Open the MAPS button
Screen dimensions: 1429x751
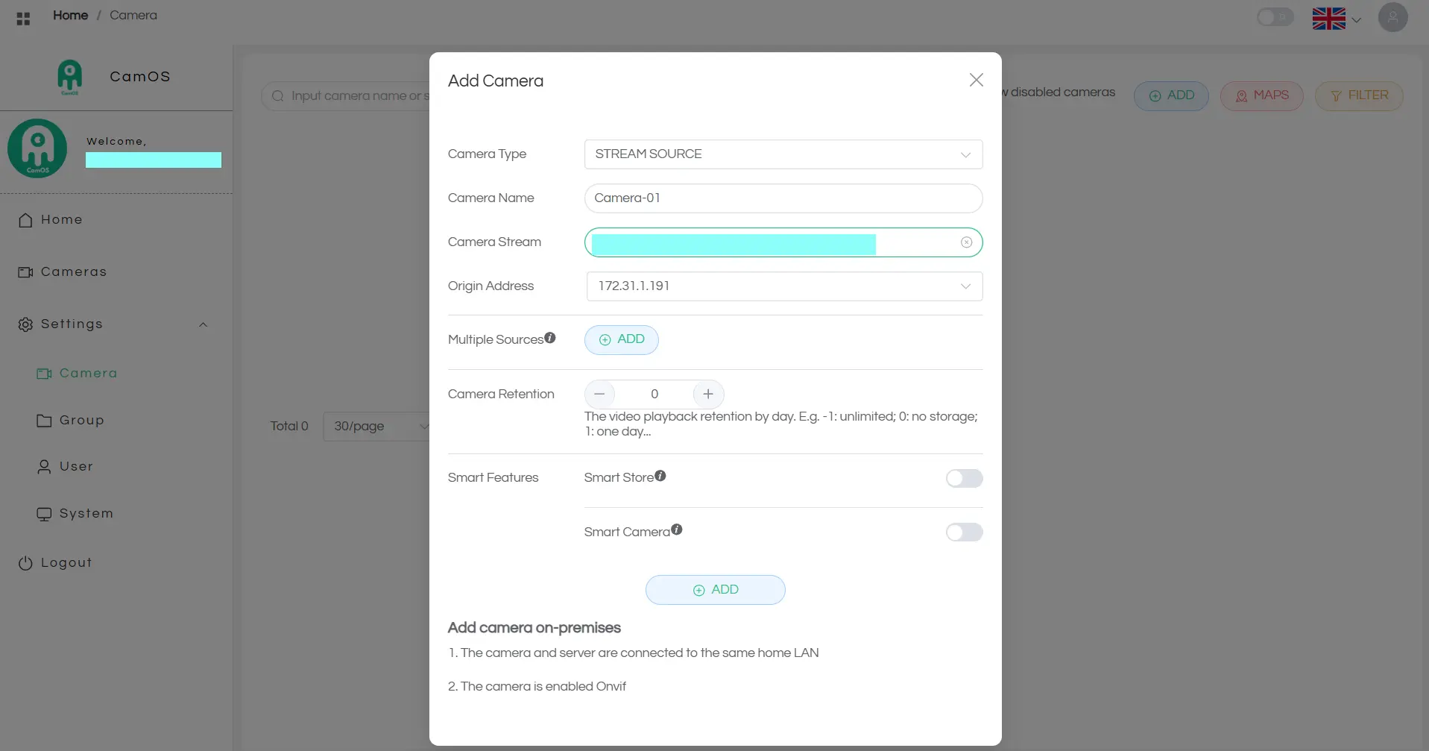[1261, 96]
